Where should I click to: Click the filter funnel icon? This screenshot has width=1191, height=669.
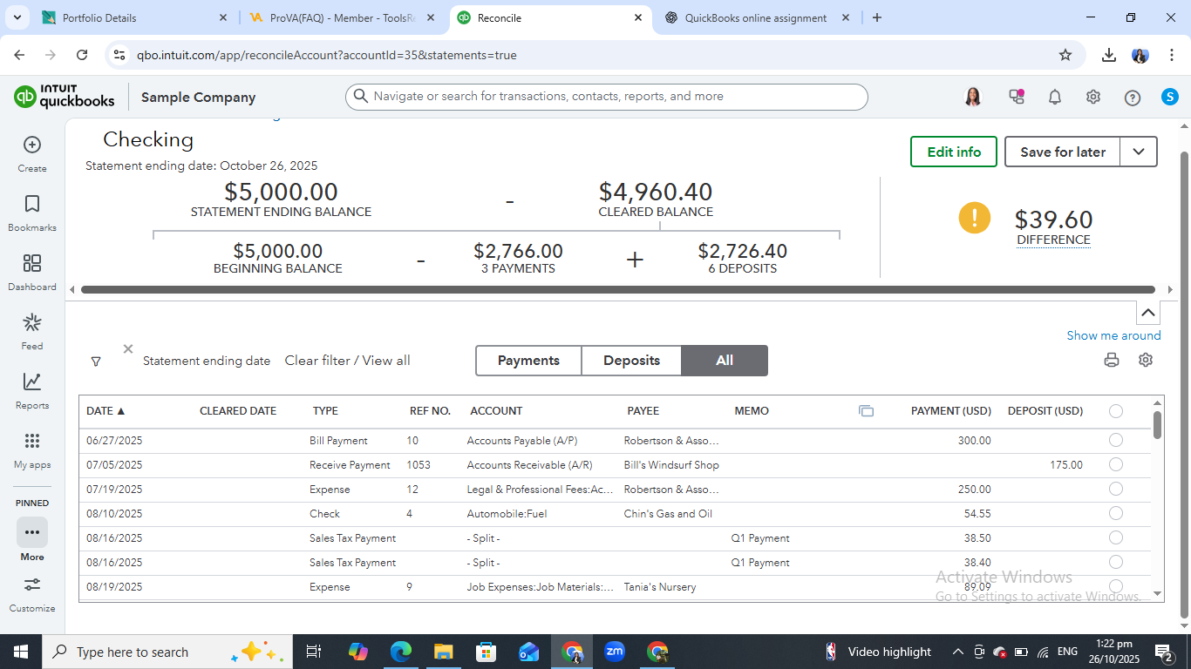pos(96,362)
